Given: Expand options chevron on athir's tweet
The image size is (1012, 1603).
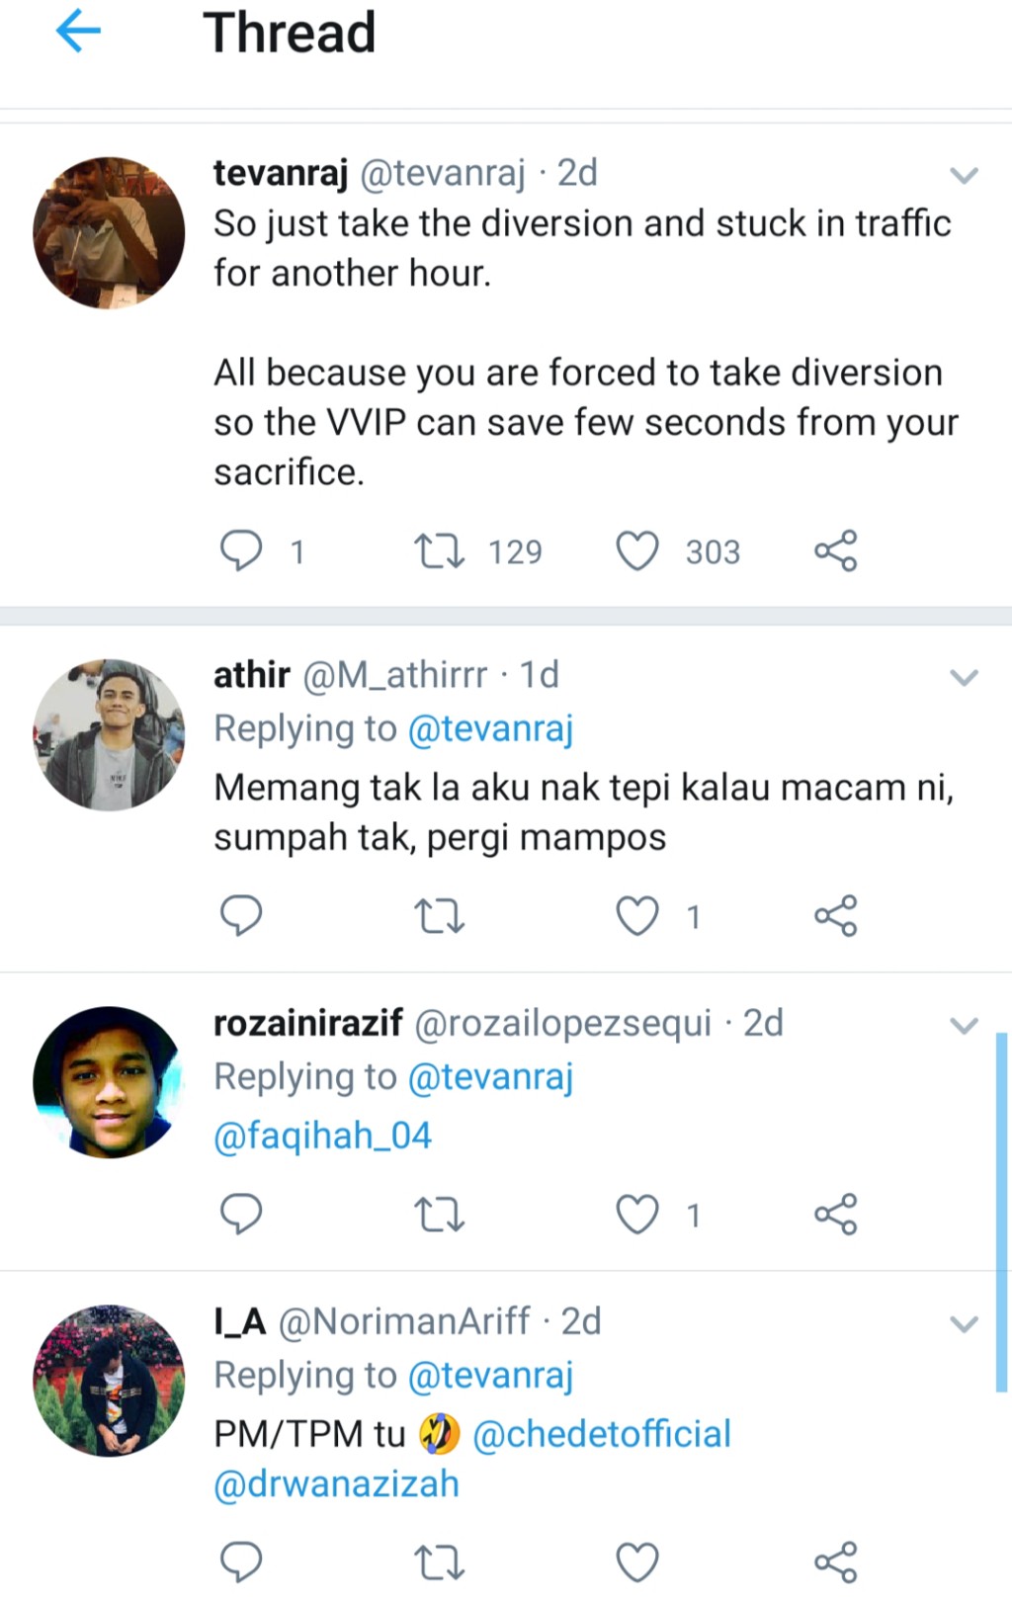Looking at the screenshot, I should [x=964, y=678].
